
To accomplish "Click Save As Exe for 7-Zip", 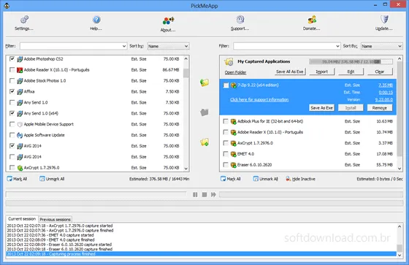I will coord(322,108).
